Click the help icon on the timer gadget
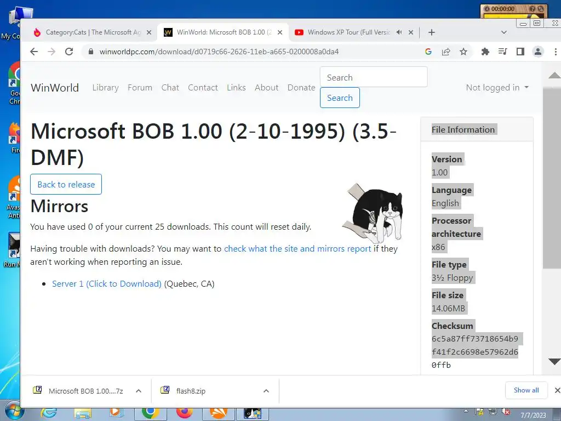Image resolution: width=561 pixels, height=421 pixels. 533,9
